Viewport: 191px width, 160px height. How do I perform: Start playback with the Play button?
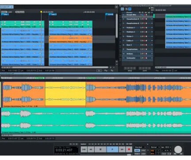click(112, 149)
